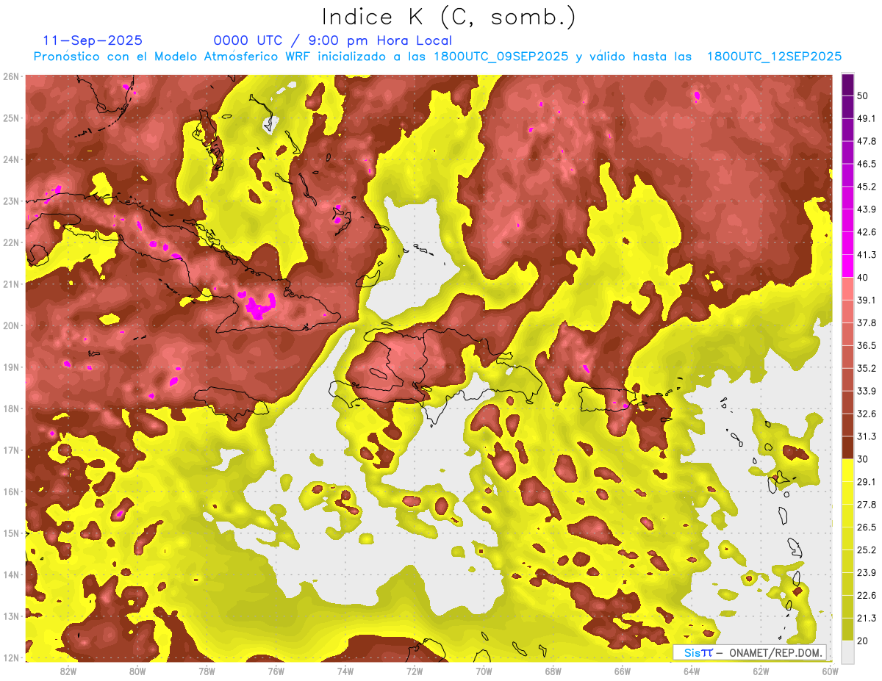Click the latitude label "20N"
Viewport: 882px width, 681px height.
[11, 325]
